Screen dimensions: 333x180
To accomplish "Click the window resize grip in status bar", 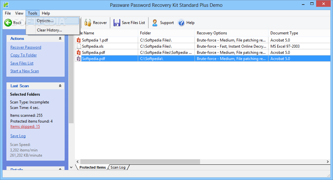I will point(328,175).
